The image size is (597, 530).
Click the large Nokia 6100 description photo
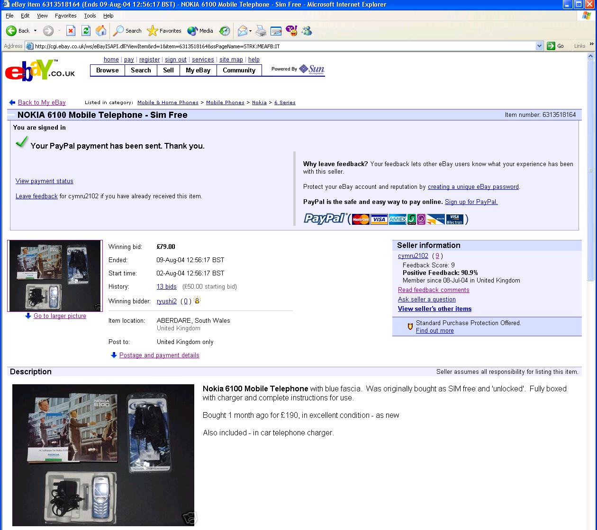click(103, 455)
